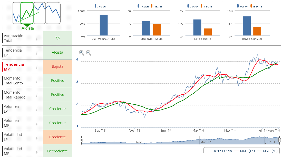Click the zoom out magnifier icon
The image size is (282, 157).
89,53
